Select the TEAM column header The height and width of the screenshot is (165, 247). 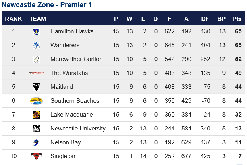38,19
